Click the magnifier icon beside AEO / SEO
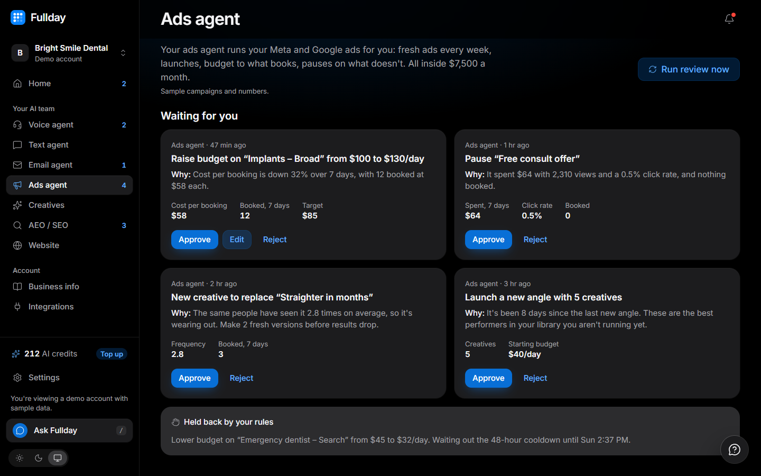The height and width of the screenshot is (476, 761). [x=17, y=225]
